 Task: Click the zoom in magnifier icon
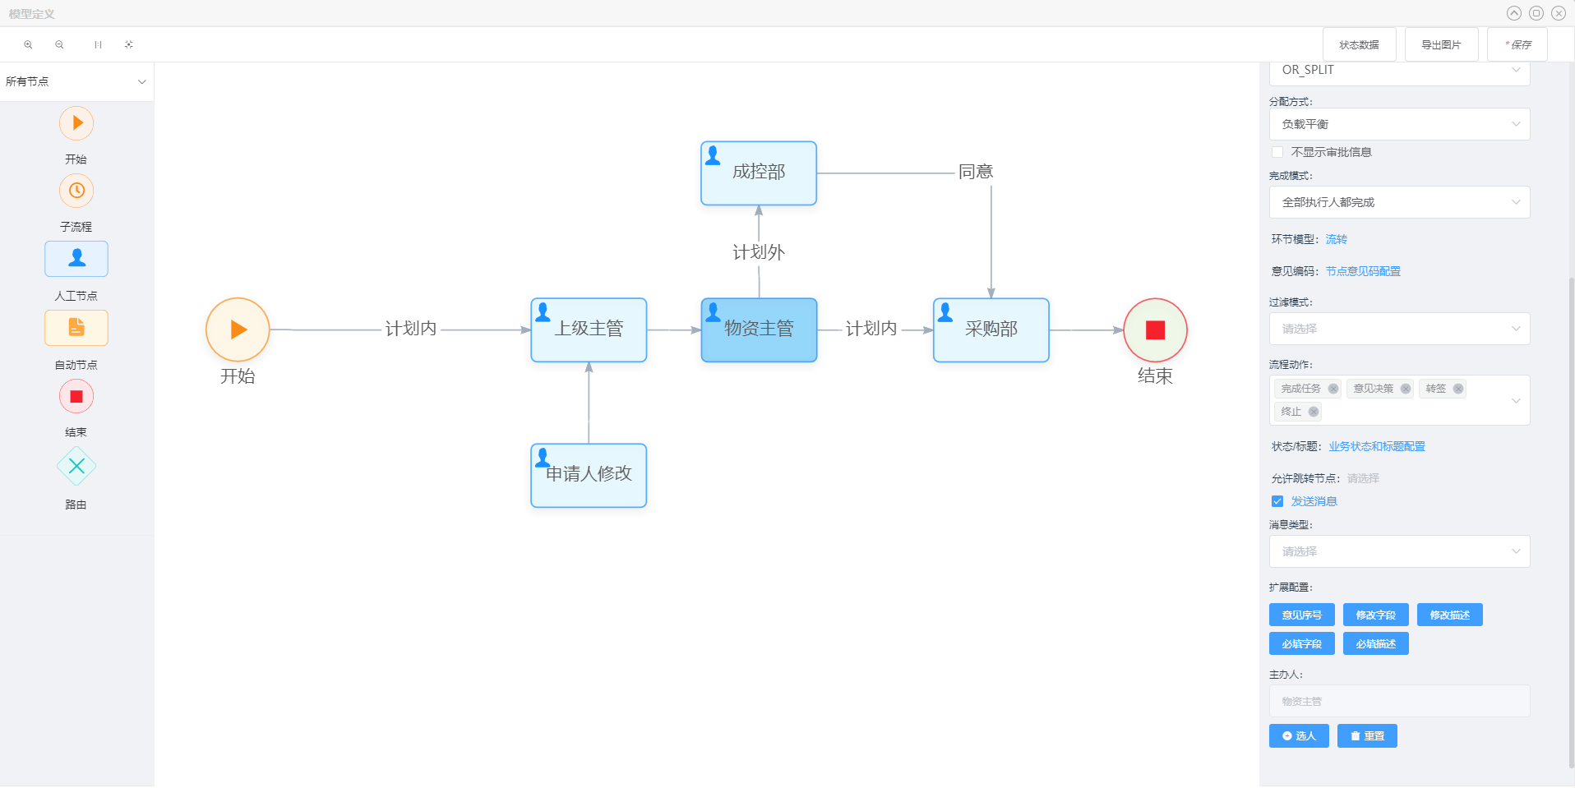(x=28, y=44)
